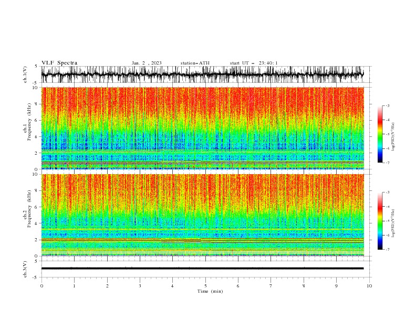This screenshot has width=416, height=321.
Task: Click the "start UT = 23:40: 1" text
Action: coord(254,63)
